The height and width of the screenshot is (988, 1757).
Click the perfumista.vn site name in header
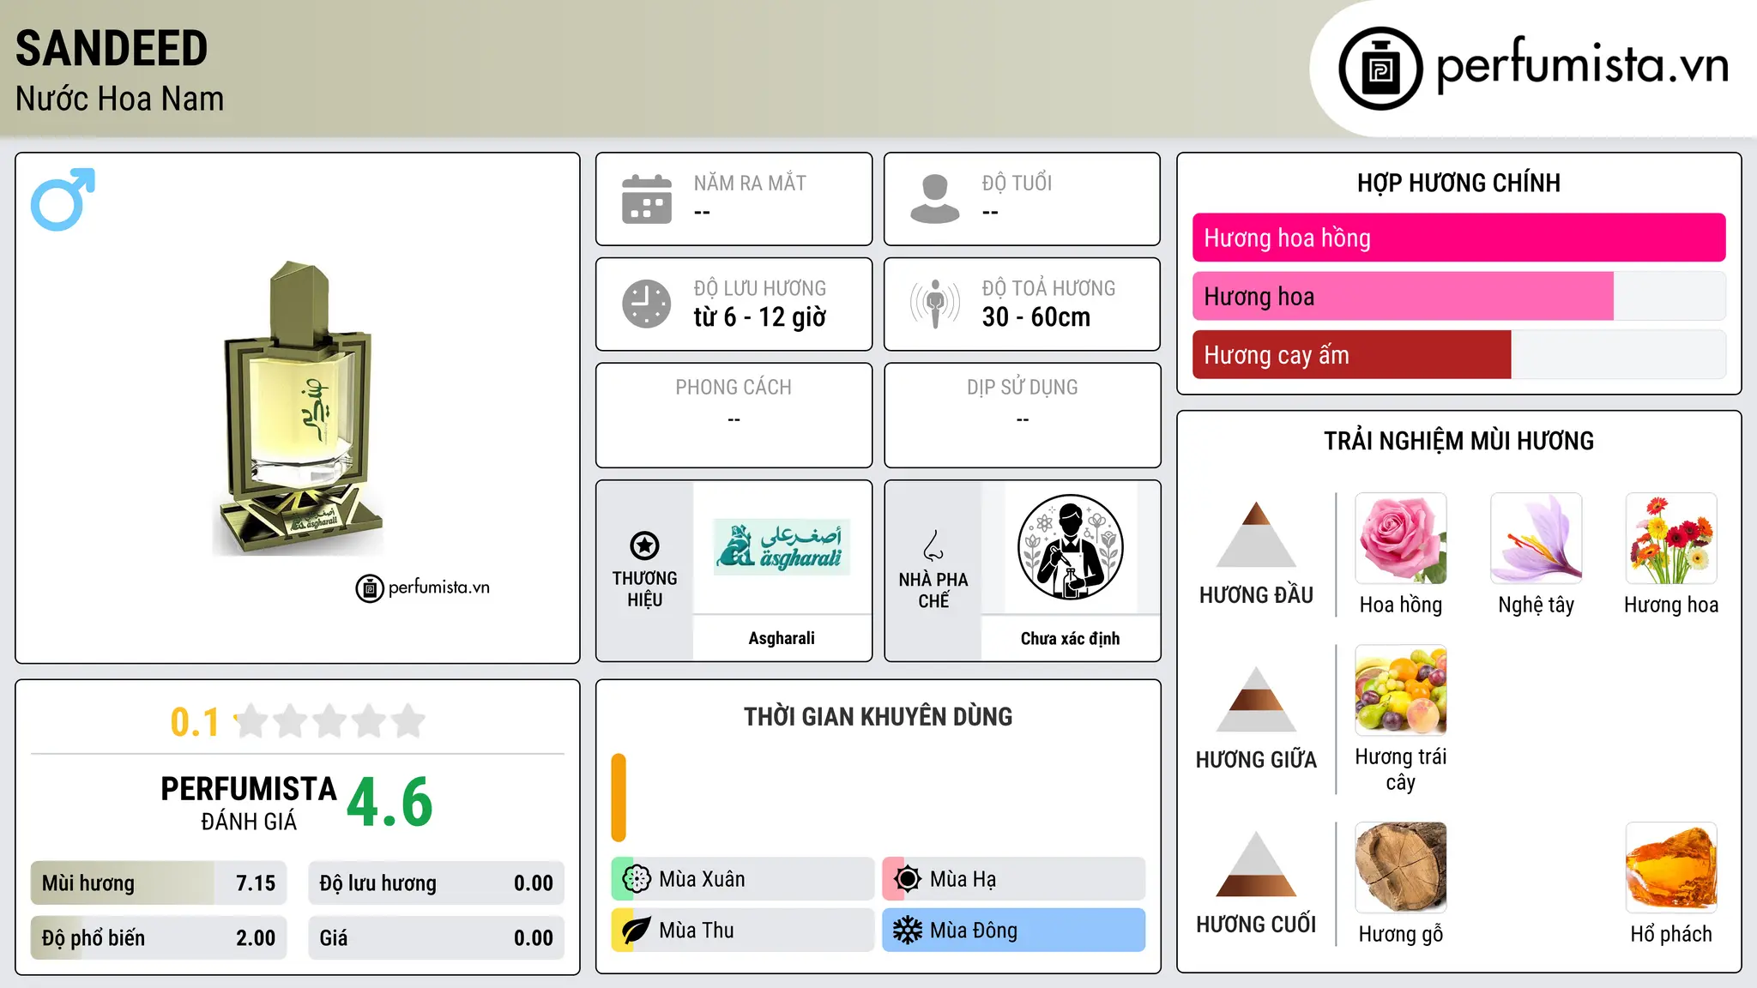(x=1582, y=64)
